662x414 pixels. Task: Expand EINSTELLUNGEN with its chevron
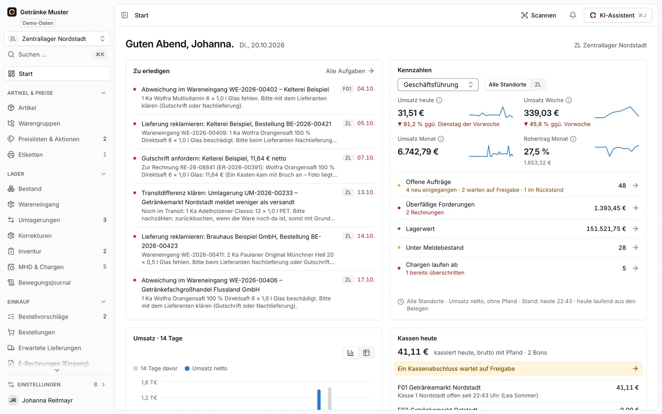pyautogui.click(x=103, y=385)
